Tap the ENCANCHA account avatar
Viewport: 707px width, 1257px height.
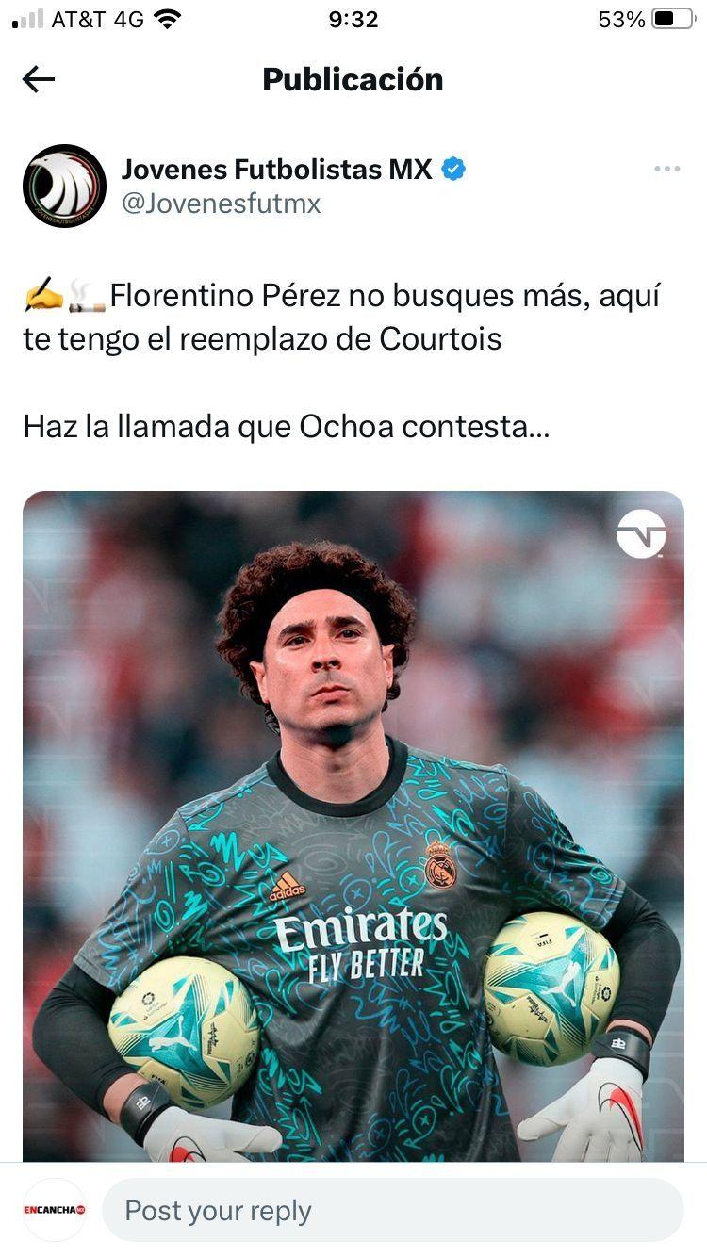tap(55, 1210)
